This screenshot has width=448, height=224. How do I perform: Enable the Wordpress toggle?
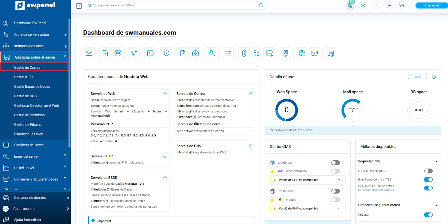(x=335, y=163)
